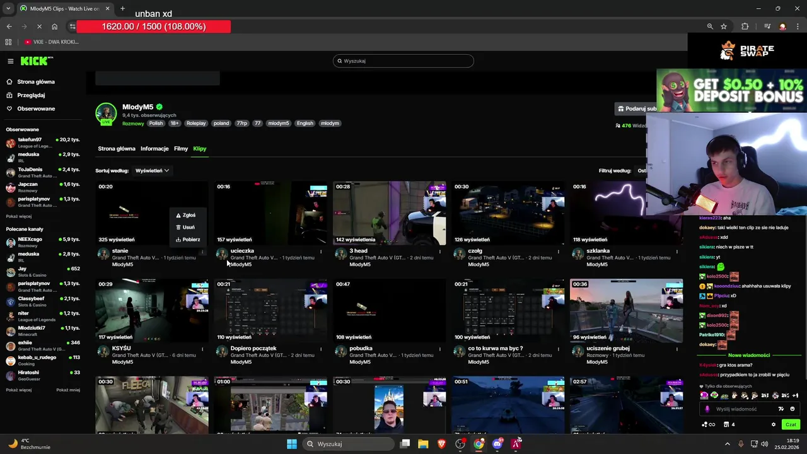
Task: Open the channel shop icon with 4
Action: point(729,424)
